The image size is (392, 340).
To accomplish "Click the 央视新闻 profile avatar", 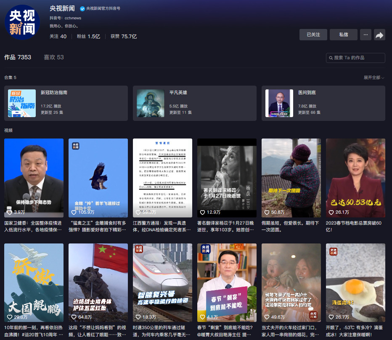I will tap(22, 22).
